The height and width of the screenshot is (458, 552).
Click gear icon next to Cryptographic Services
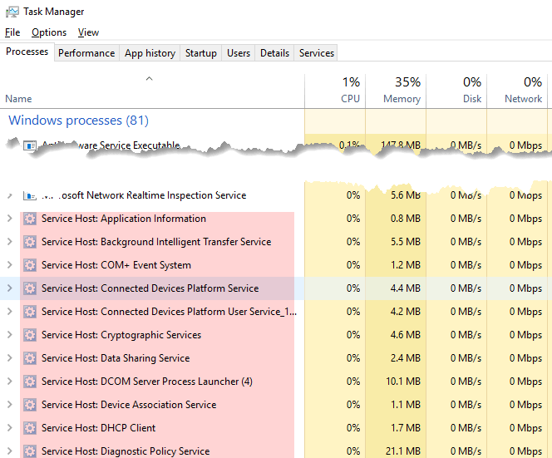30,335
